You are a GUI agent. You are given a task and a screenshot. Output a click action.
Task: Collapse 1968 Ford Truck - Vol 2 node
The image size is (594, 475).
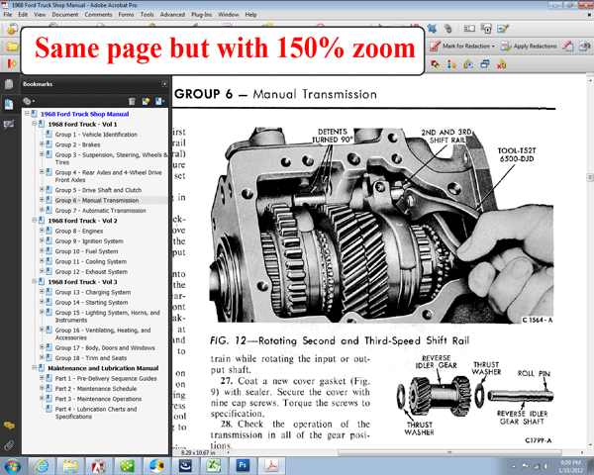[34, 220]
